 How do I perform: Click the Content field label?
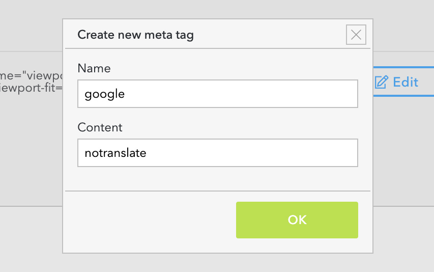(100, 127)
